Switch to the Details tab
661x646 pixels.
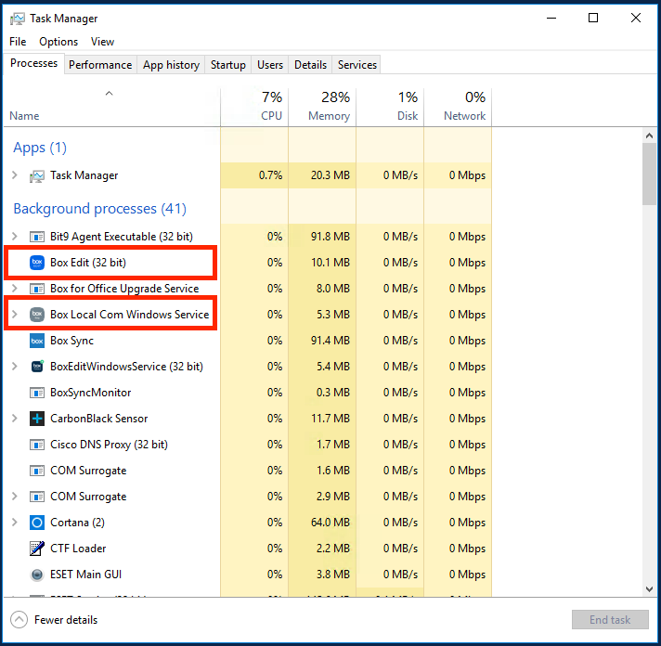point(310,65)
